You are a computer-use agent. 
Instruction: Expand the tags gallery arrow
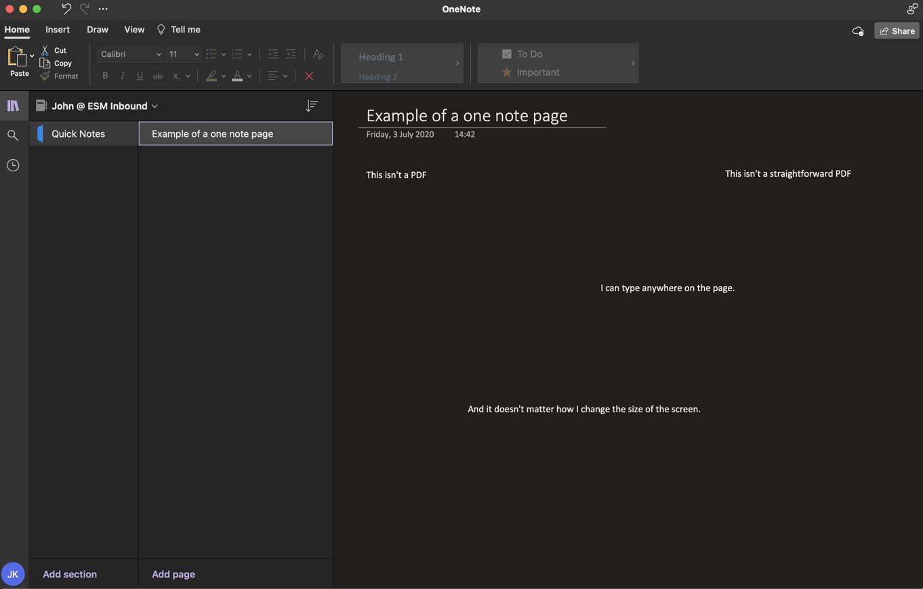point(633,63)
